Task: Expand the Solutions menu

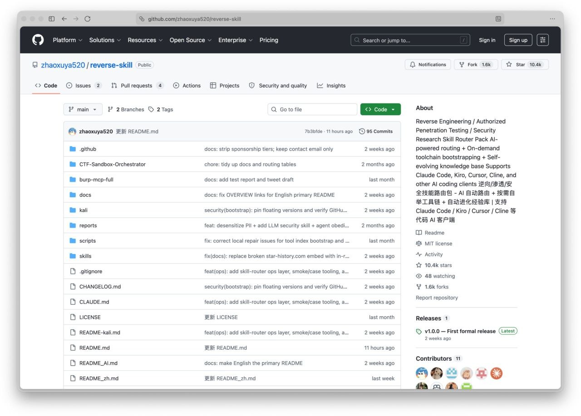Action: tap(105, 40)
